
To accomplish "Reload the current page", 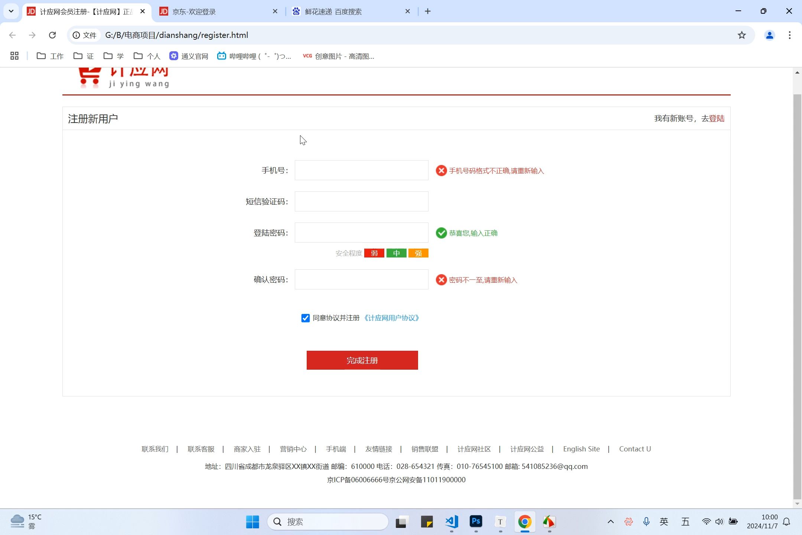I will click(x=52, y=35).
